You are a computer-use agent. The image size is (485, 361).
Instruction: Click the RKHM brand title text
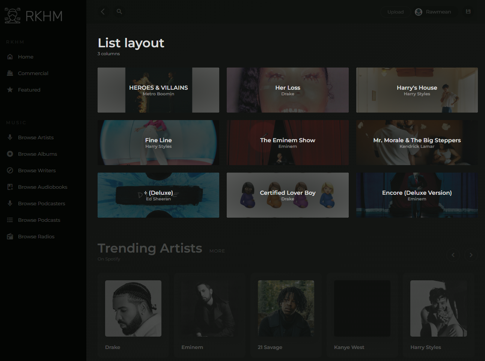coord(44,16)
